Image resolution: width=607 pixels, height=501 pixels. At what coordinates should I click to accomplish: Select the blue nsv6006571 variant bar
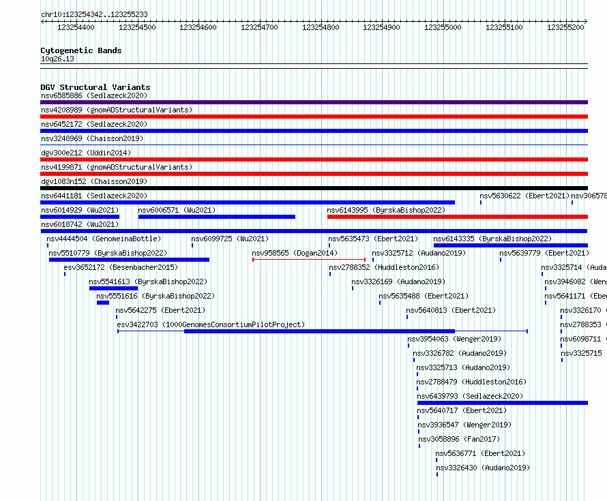(x=217, y=217)
